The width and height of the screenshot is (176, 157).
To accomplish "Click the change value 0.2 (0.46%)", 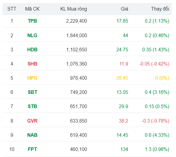I will [157, 35].
